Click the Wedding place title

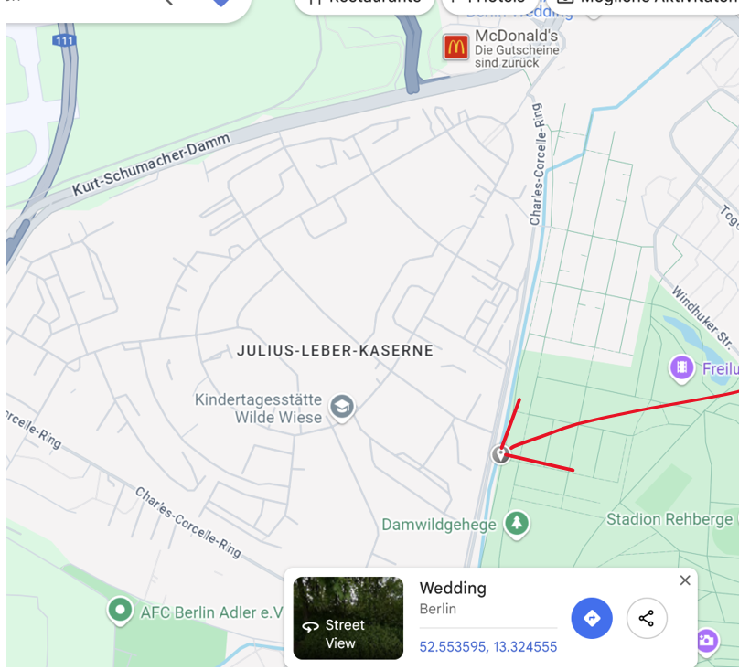pos(453,588)
